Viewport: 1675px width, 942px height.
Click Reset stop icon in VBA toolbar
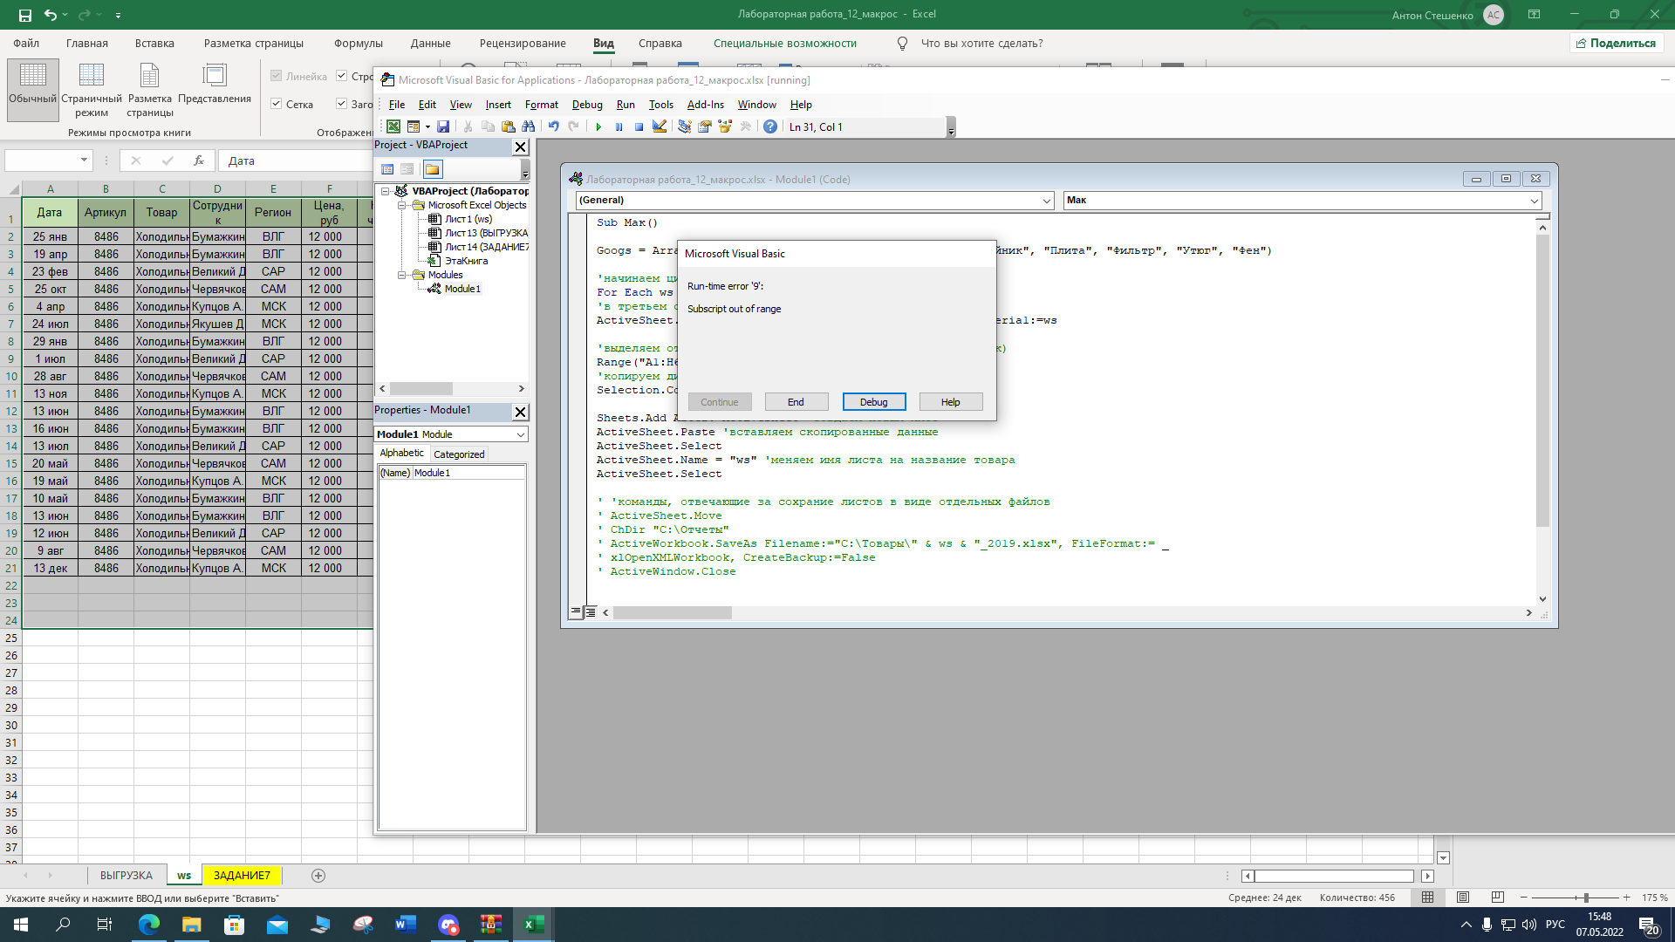pyautogui.click(x=639, y=126)
